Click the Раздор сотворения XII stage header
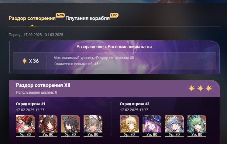227x144 pixels. point(43,85)
